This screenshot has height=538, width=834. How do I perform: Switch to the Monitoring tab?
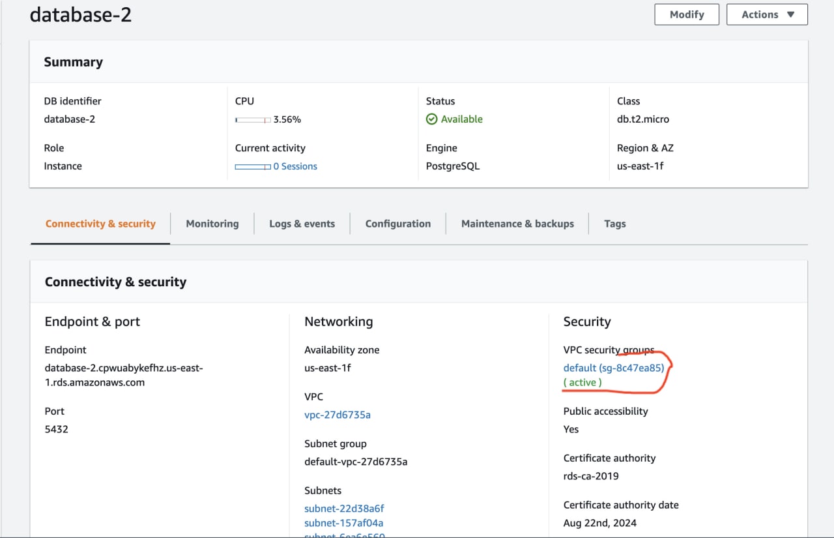[x=212, y=224]
